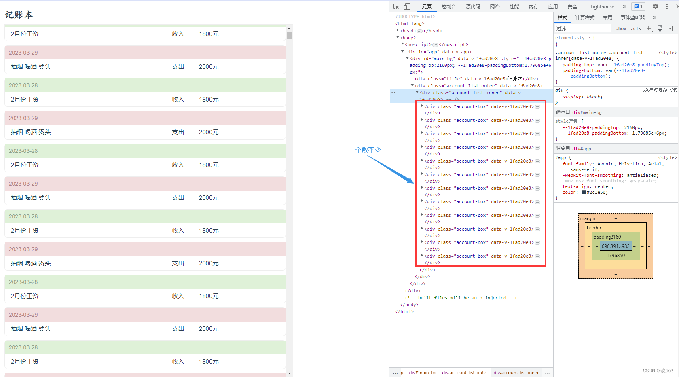Collapse the body element node

398,37
